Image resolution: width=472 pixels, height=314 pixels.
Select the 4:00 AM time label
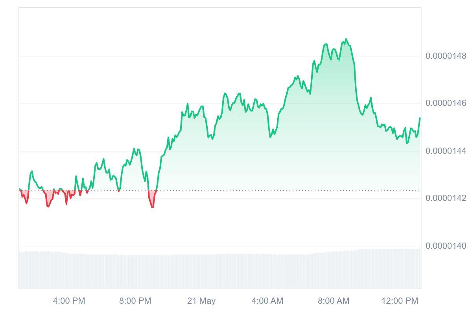click(x=267, y=301)
